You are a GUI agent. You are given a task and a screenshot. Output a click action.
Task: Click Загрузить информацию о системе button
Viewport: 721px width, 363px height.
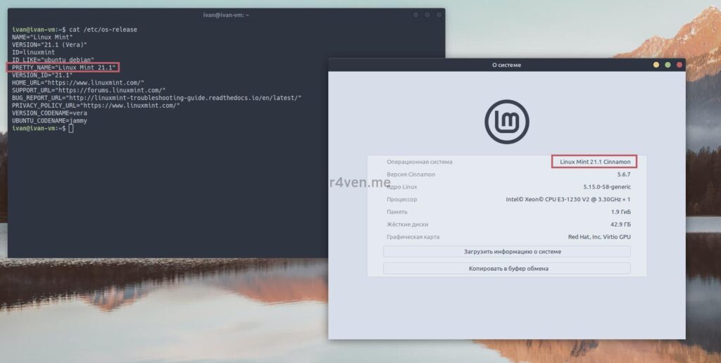(x=506, y=251)
